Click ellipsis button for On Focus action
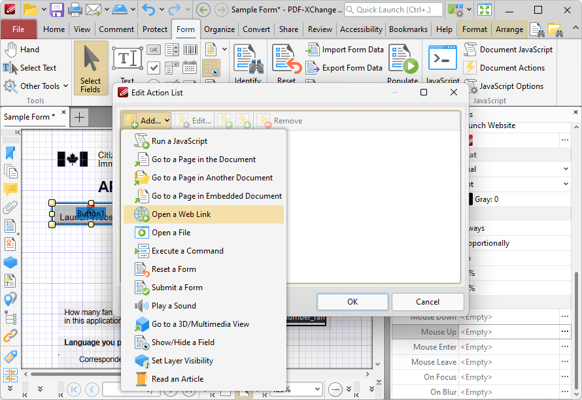582x400 pixels. (564, 377)
